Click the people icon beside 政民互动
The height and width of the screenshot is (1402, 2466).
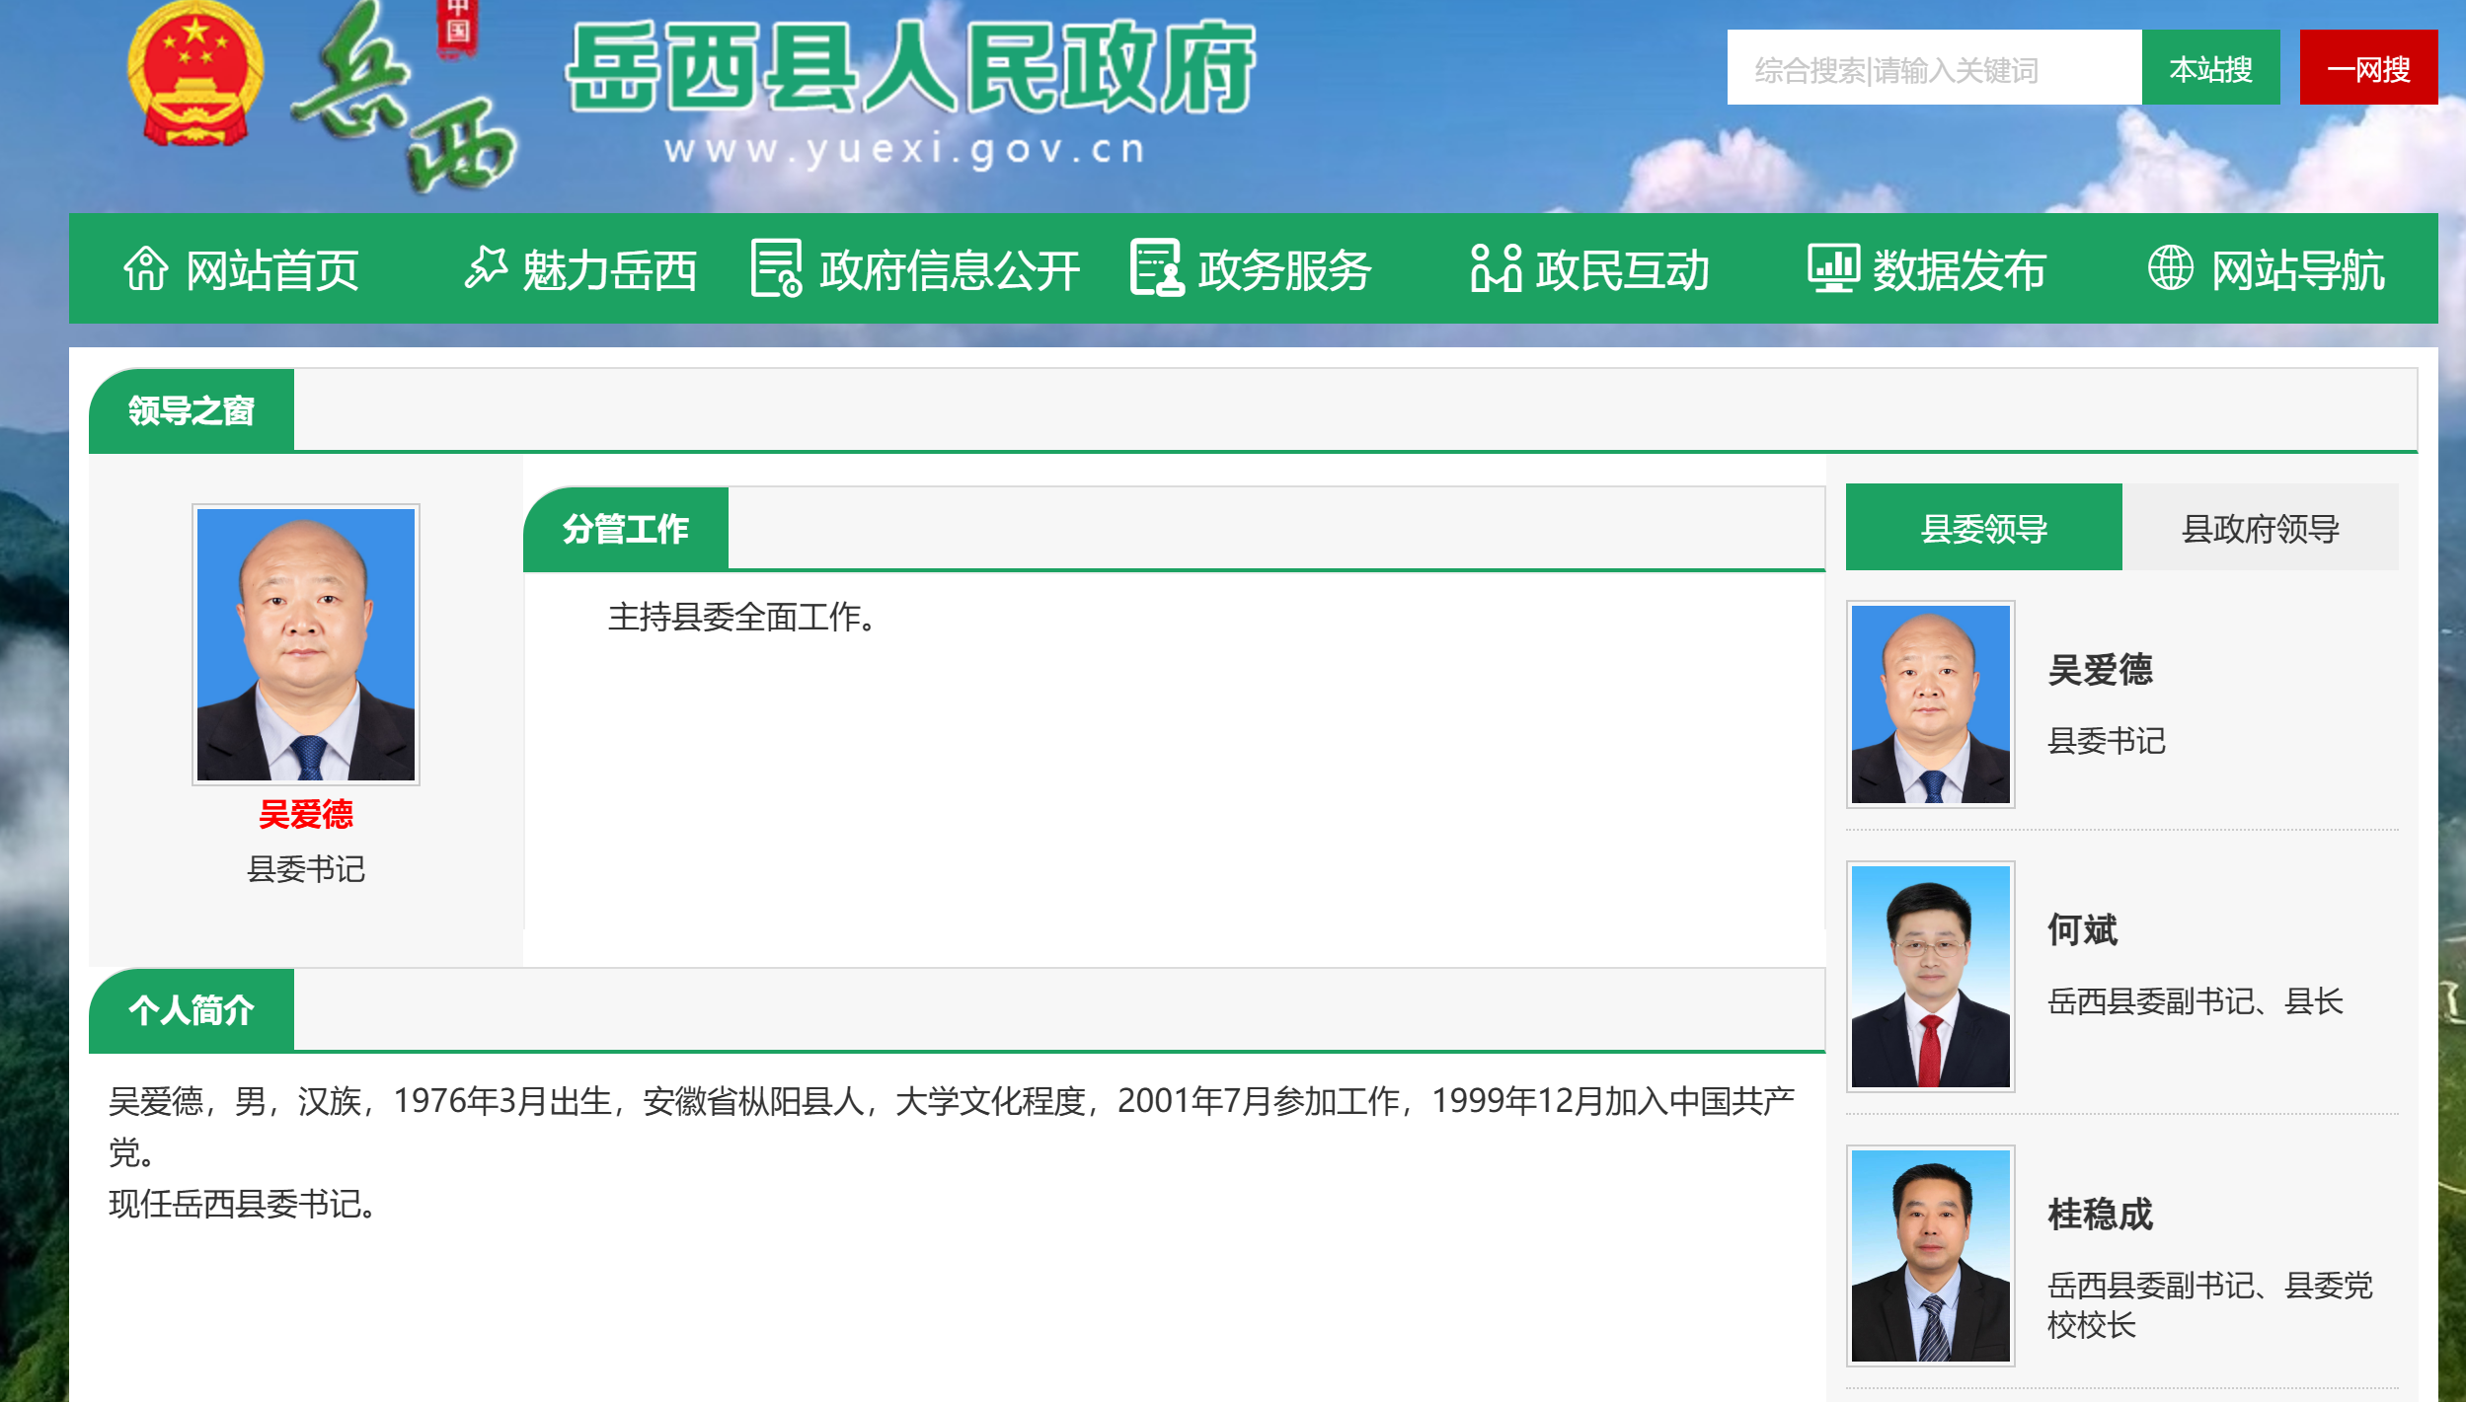point(1495,268)
